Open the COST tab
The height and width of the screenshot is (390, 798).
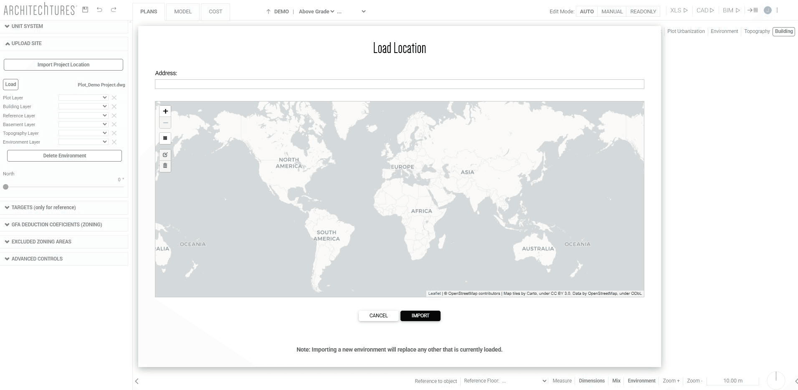click(215, 11)
